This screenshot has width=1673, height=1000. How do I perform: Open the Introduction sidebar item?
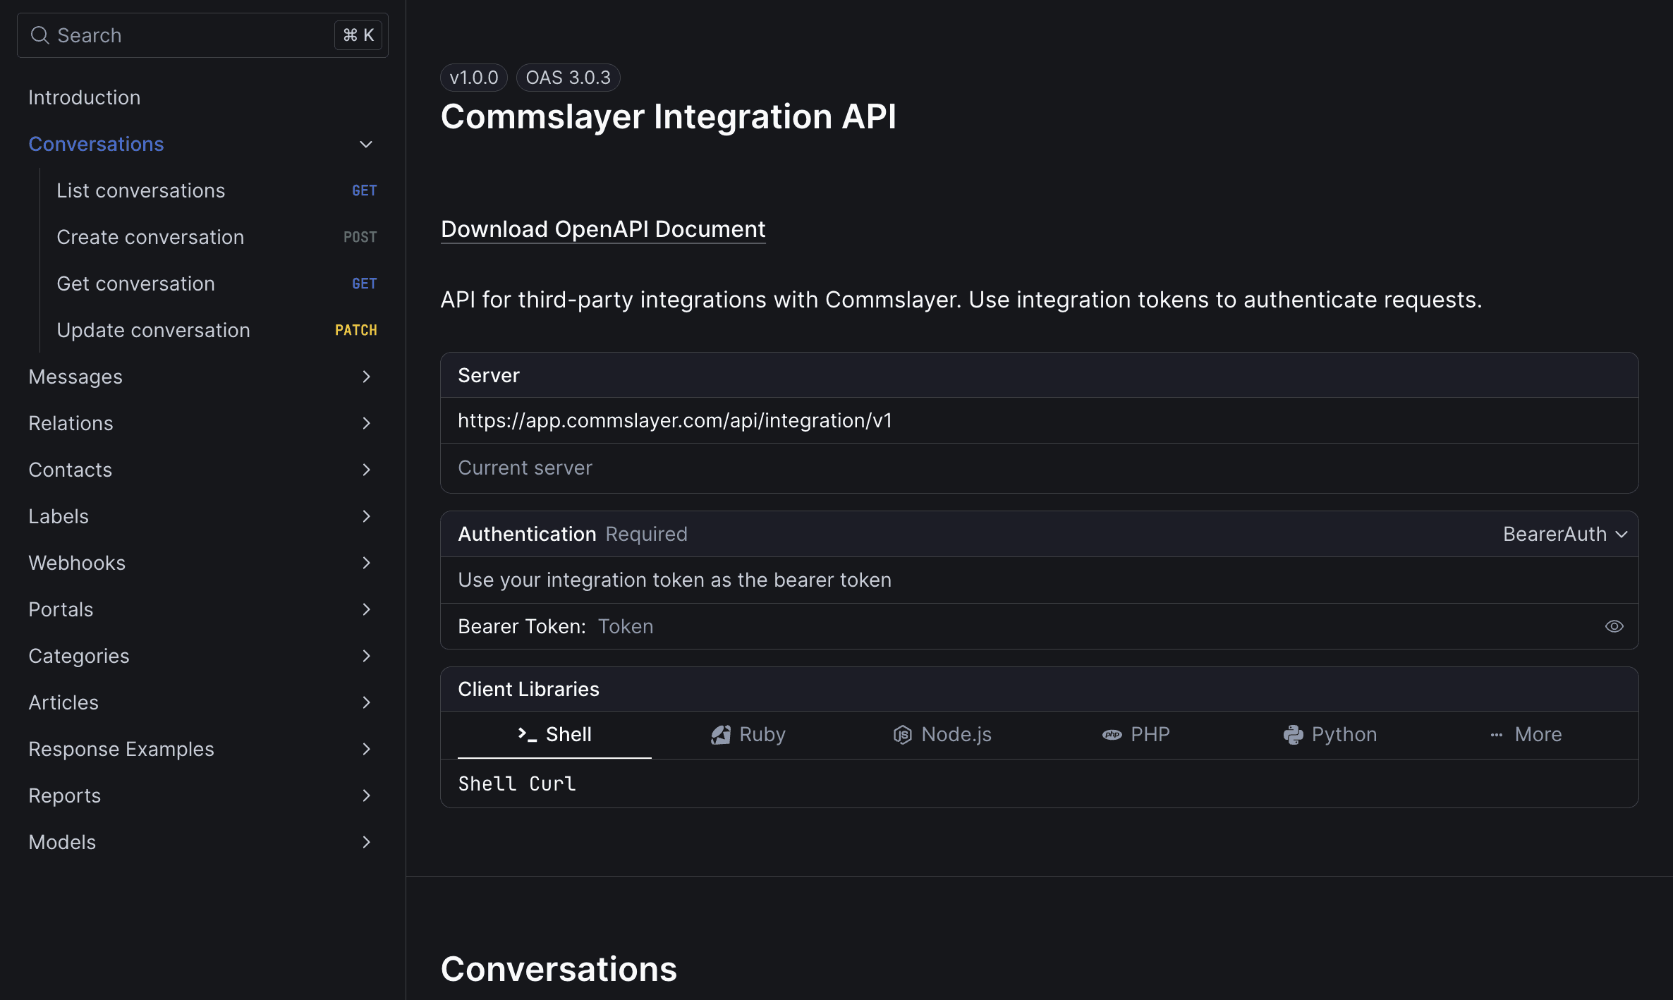point(85,98)
